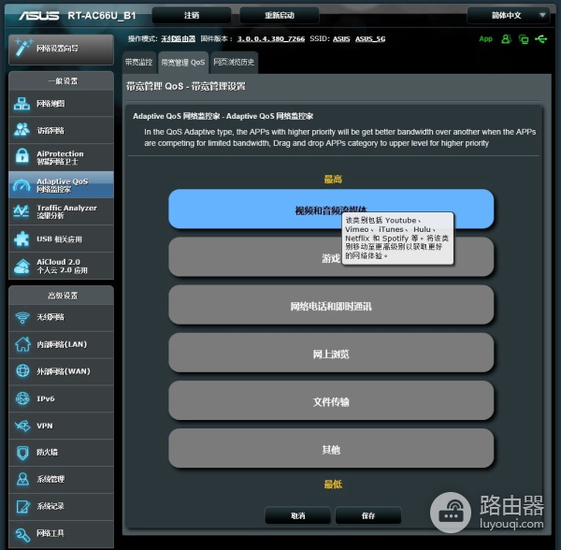Click the wireless Wi-Fi signal icon
This screenshot has width=561, height=550.
pos(22,317)
